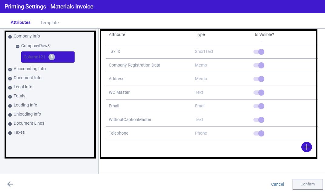Image resolution: width=325 pixels, height=193 pixels.
Task: Click the ShortText type cell
Action: (204, 51)
